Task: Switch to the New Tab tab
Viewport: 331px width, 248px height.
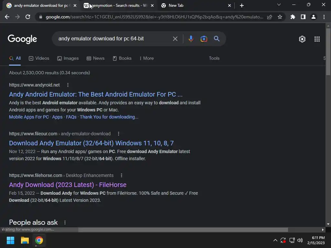Action: point(196,5)
